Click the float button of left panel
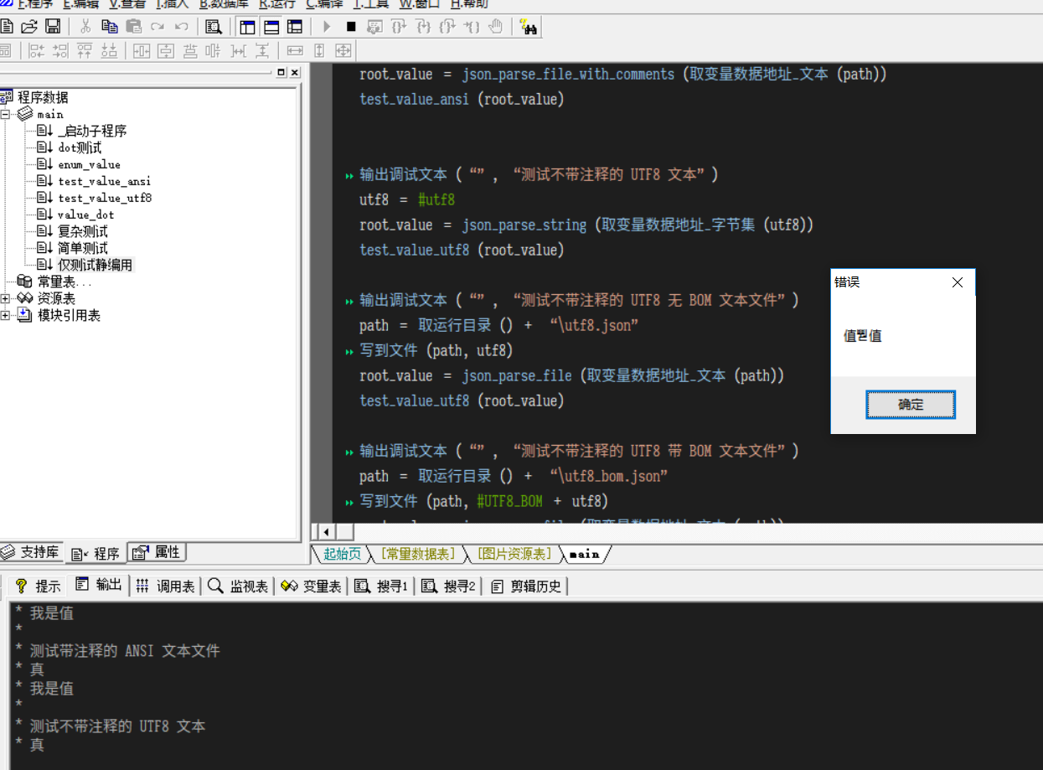 (281, 72)
